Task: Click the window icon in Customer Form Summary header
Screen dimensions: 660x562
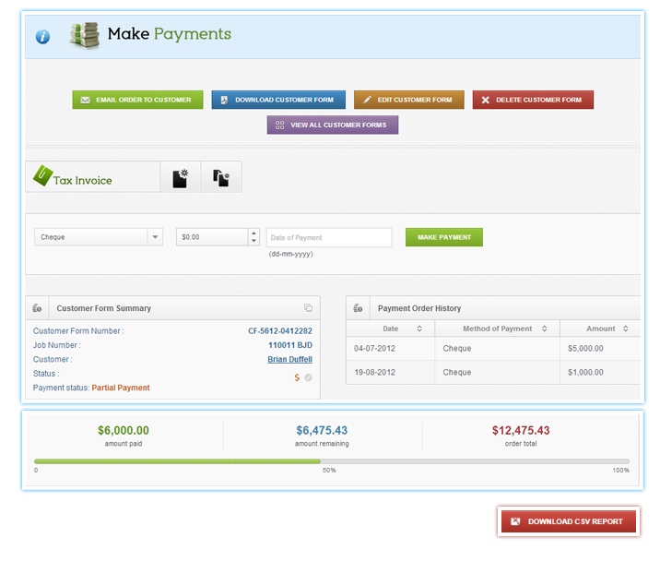Action: click(x=308, y=308)
